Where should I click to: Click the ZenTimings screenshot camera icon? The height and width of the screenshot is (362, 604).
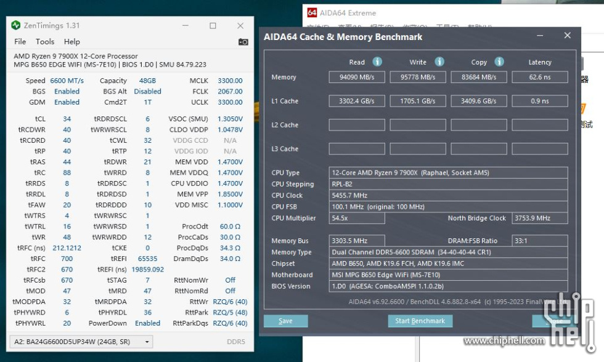click(243, 41)
